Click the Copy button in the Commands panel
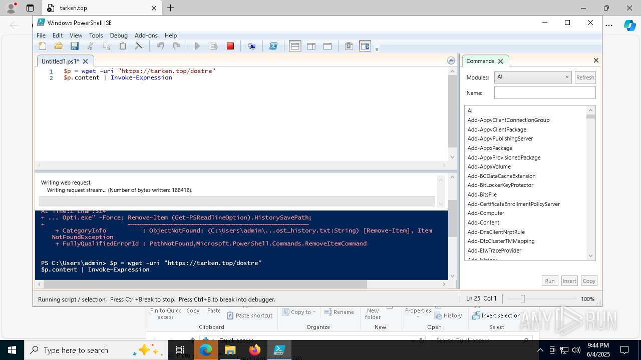This screenshot has height=360, width=641. click(589, 281)
